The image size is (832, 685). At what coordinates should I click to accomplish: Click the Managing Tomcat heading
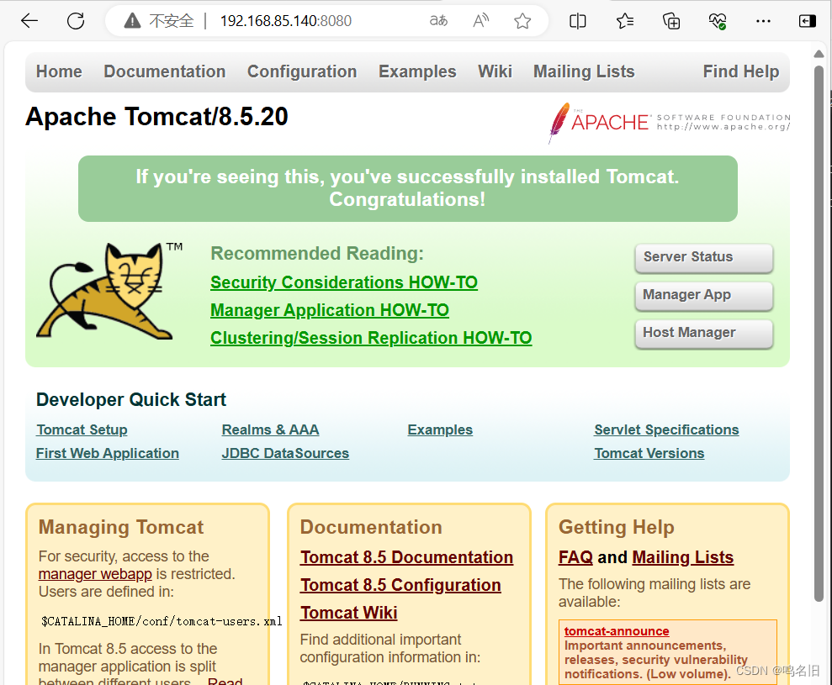click(x=121, y=527)
